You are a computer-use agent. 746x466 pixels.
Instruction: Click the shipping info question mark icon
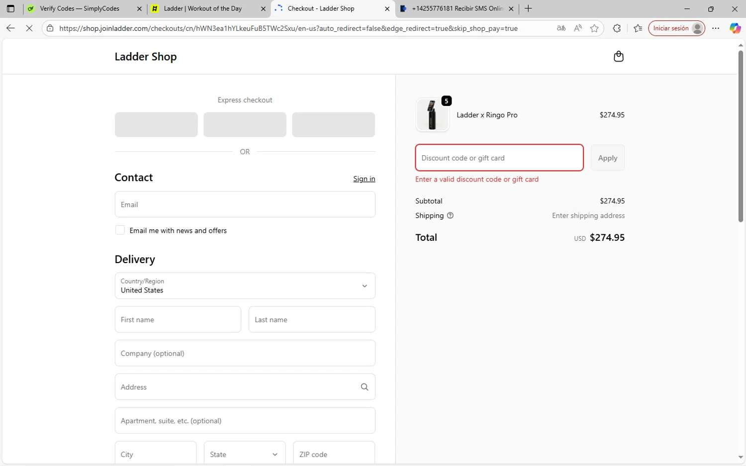450,216
